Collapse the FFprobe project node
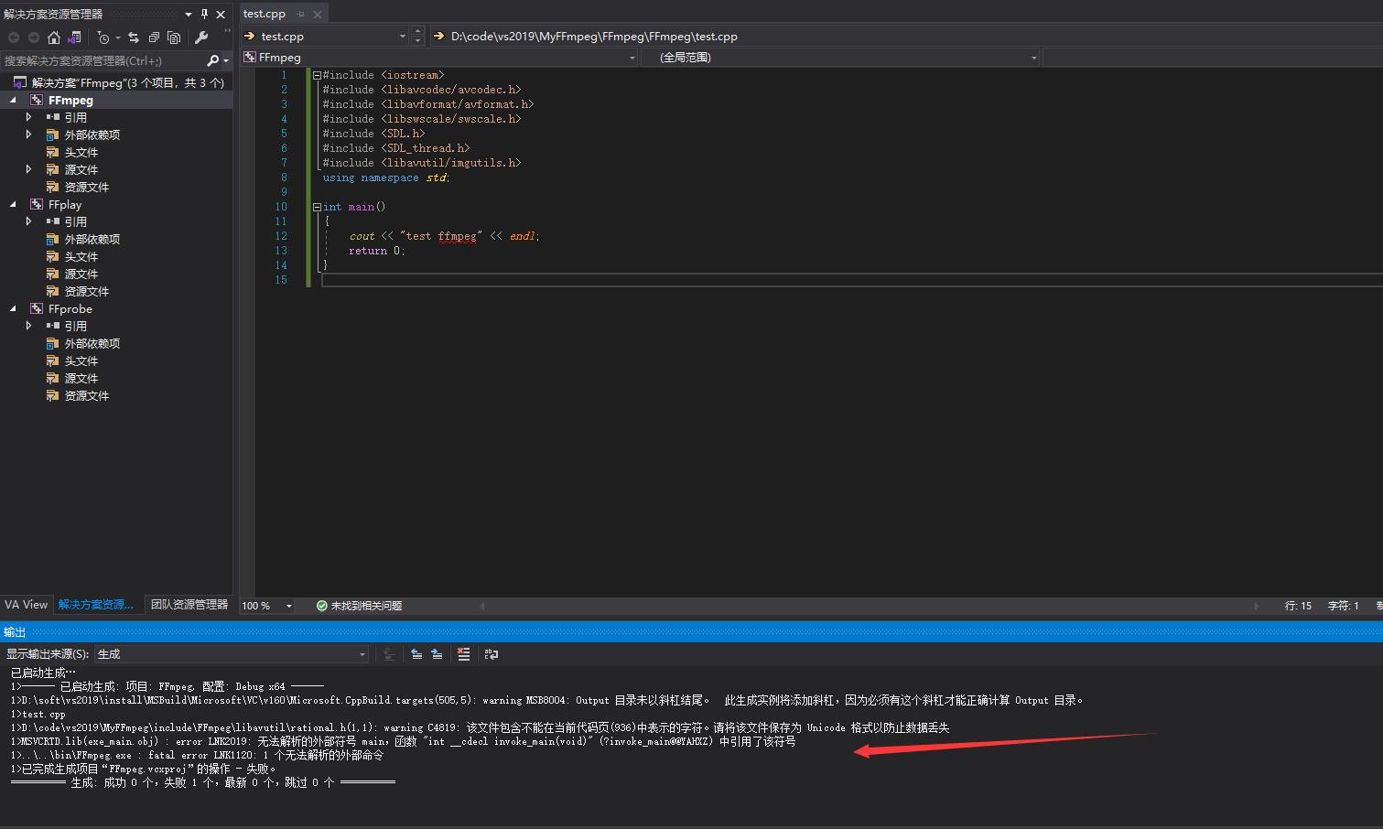 (x=13, y=308)
